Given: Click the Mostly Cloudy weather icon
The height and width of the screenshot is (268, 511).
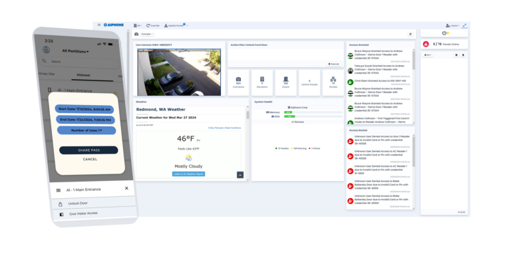Looking at the screenshot, I should (x=188, y=158).
